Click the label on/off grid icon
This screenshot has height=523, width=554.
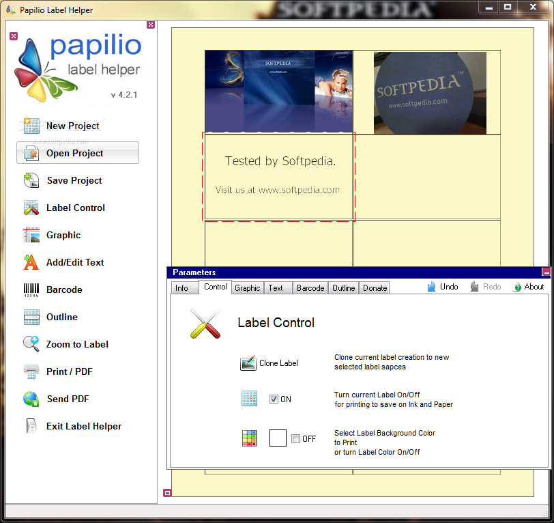click(x=250, y=399)
